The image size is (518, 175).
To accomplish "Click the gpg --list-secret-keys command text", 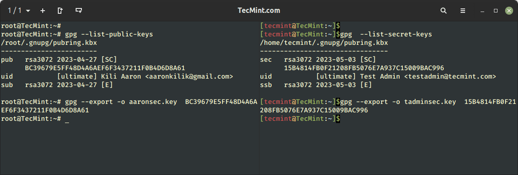I will tap(386, 34).
